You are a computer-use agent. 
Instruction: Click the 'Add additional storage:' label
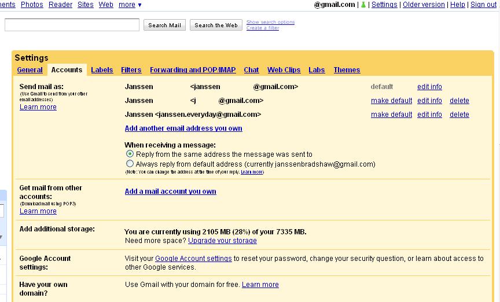tap(57, 229)
